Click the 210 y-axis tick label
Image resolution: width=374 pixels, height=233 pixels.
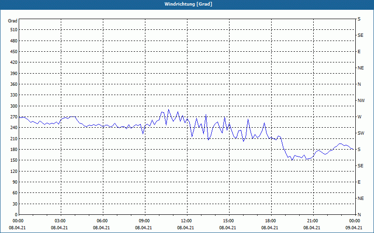point(14,138)
